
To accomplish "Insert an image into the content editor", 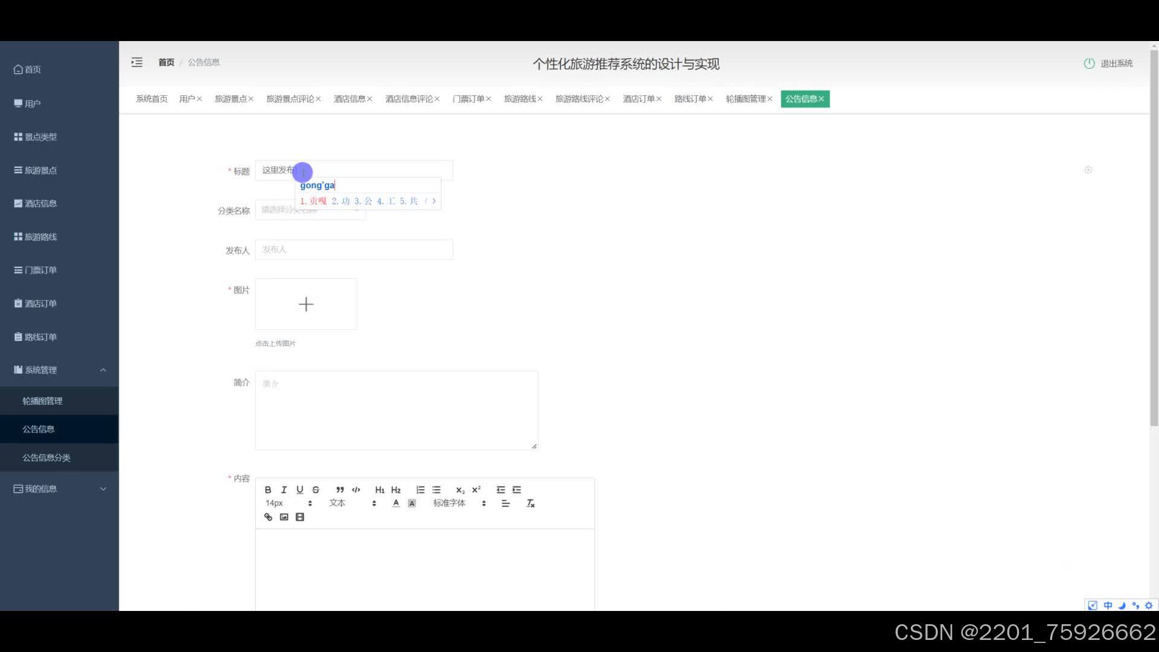I will coord(284,517).
